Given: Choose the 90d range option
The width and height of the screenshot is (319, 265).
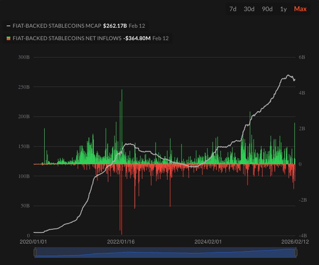Looking at the screenshot, I should (x=267, y=9).
